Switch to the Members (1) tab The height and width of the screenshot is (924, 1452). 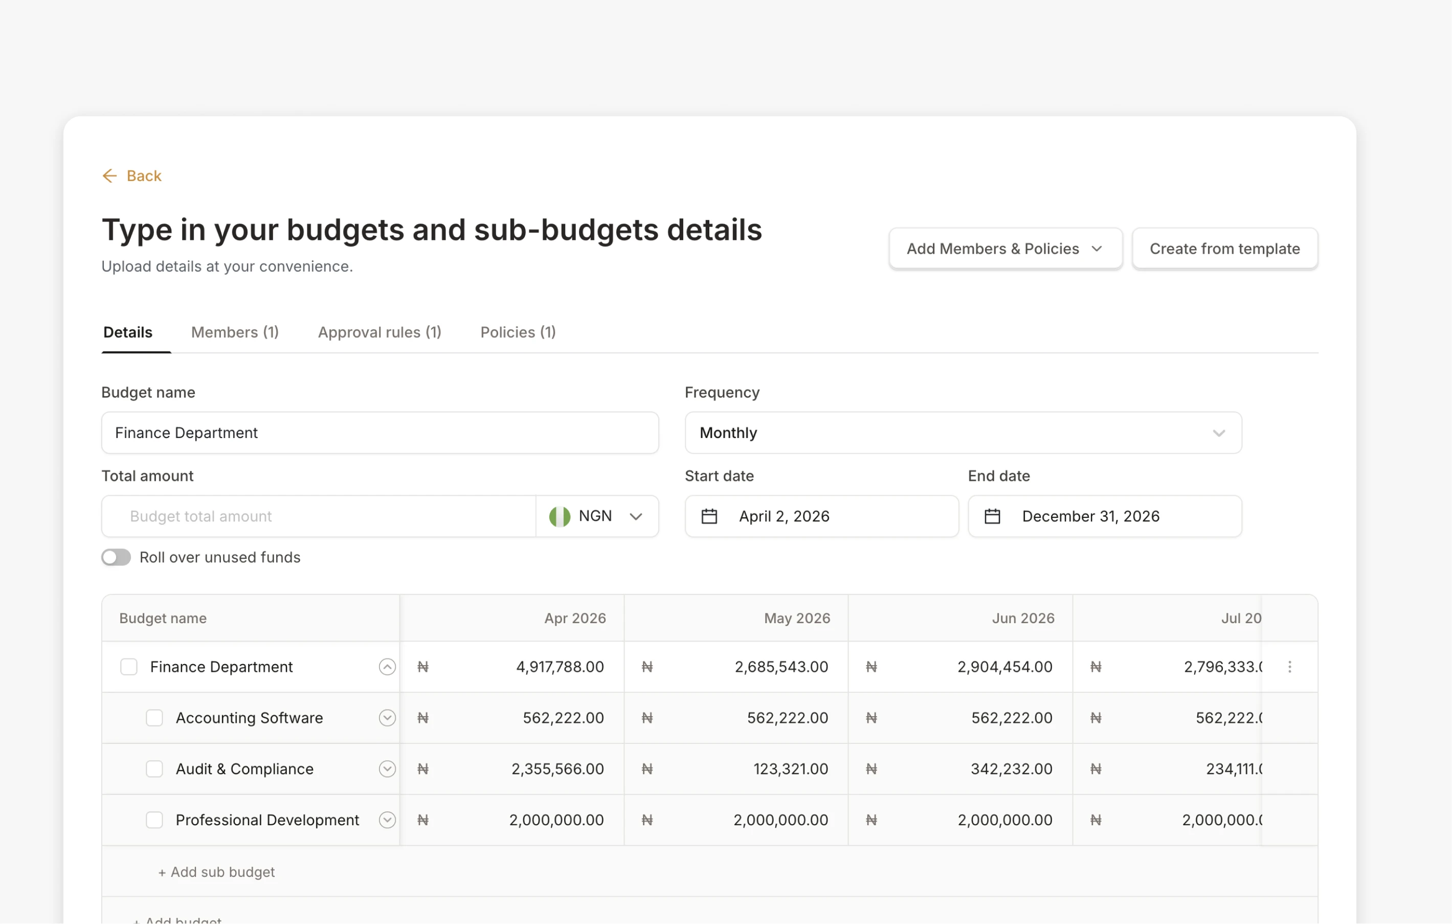pyautogui.click(x=235, y=333)
